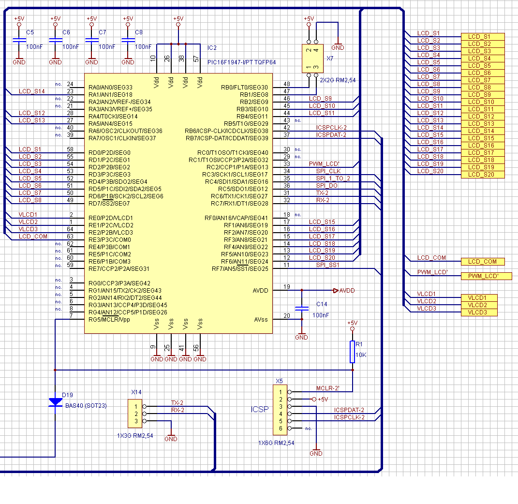The width and height of the screenshot is (518, 504).
Task: Select capacitor C7 symbol
Action: coord(91,40)
